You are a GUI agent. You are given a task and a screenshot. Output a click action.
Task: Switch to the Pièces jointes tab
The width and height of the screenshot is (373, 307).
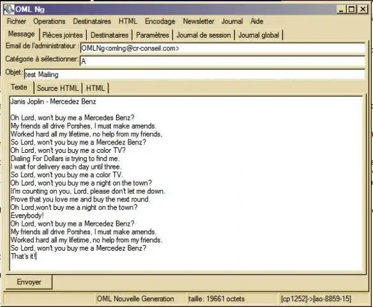(63, 35)
